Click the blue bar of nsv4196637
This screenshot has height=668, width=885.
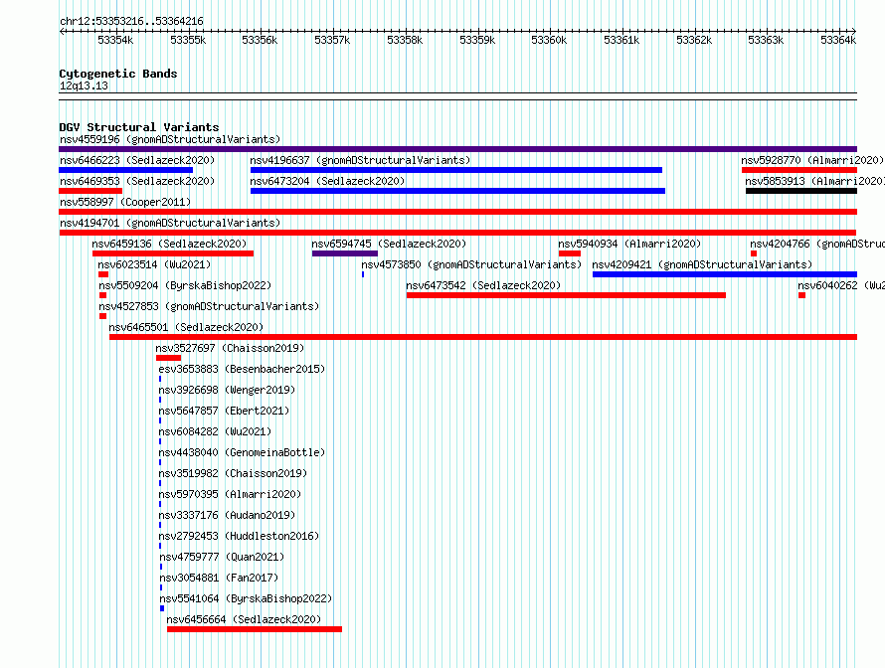(456, 170)
